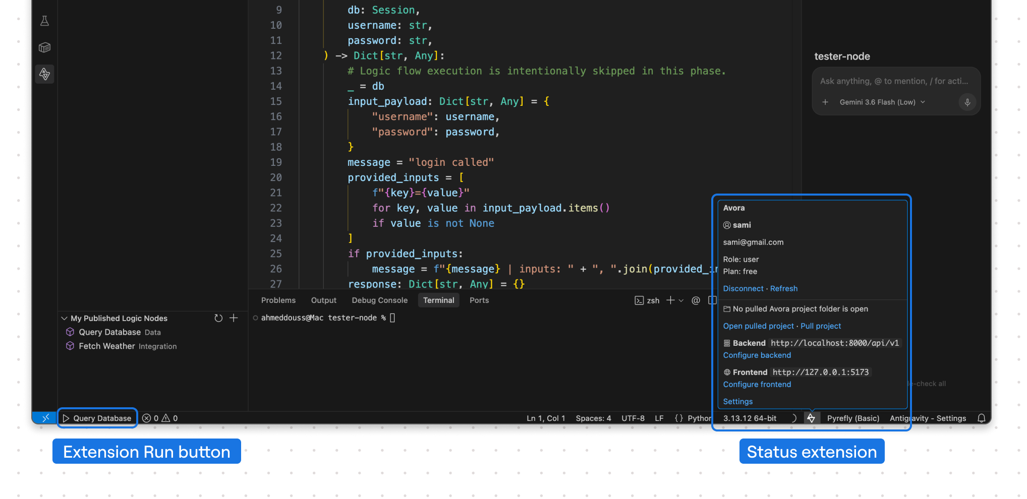Add a new published logic node

pos(234,318)
